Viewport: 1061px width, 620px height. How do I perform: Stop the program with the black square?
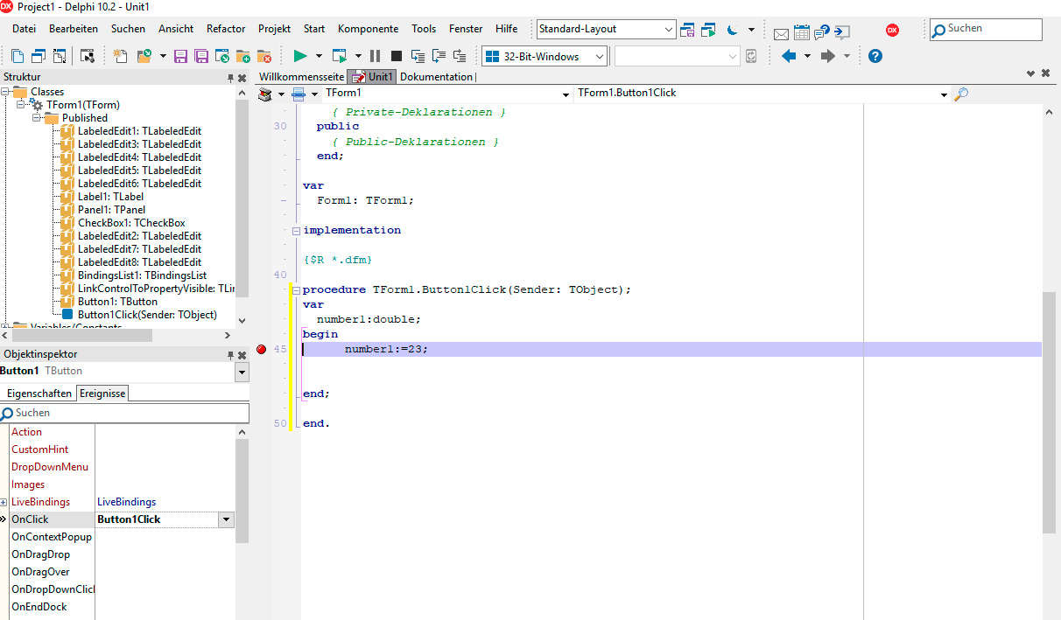(x=396, y=56)
